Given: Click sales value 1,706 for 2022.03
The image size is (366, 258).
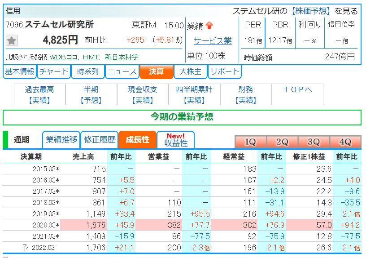Looking at the screenshot, I should 96,248.
